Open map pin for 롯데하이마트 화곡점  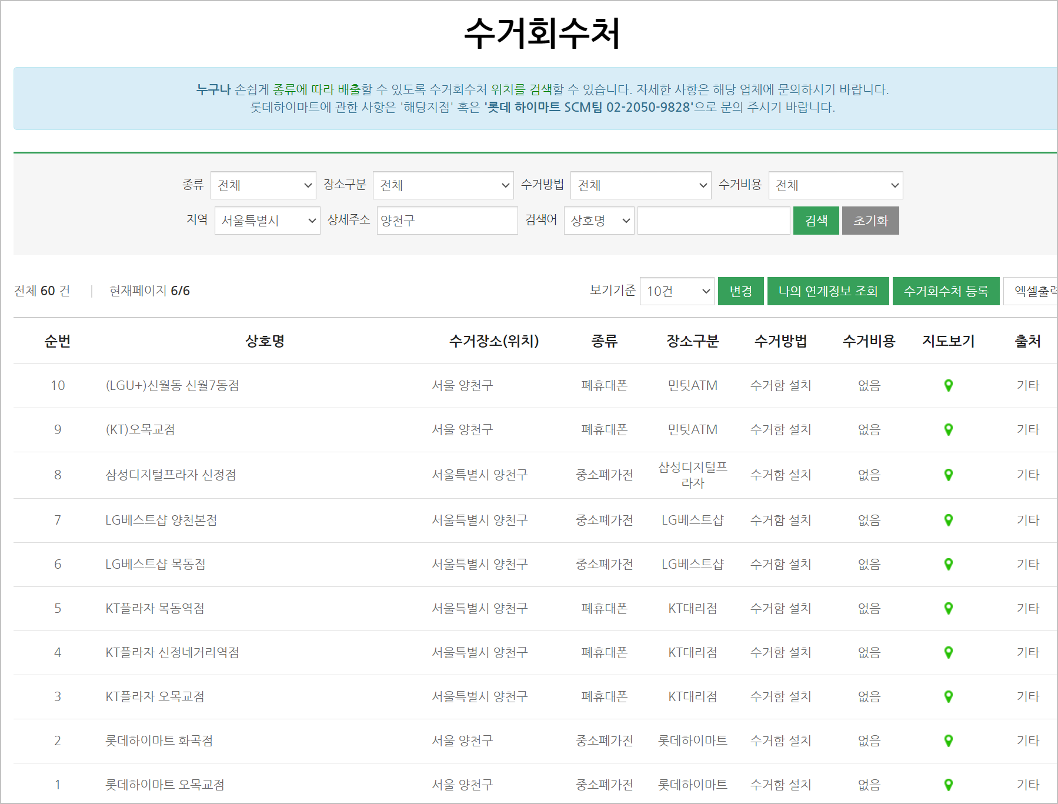[948, 740]
